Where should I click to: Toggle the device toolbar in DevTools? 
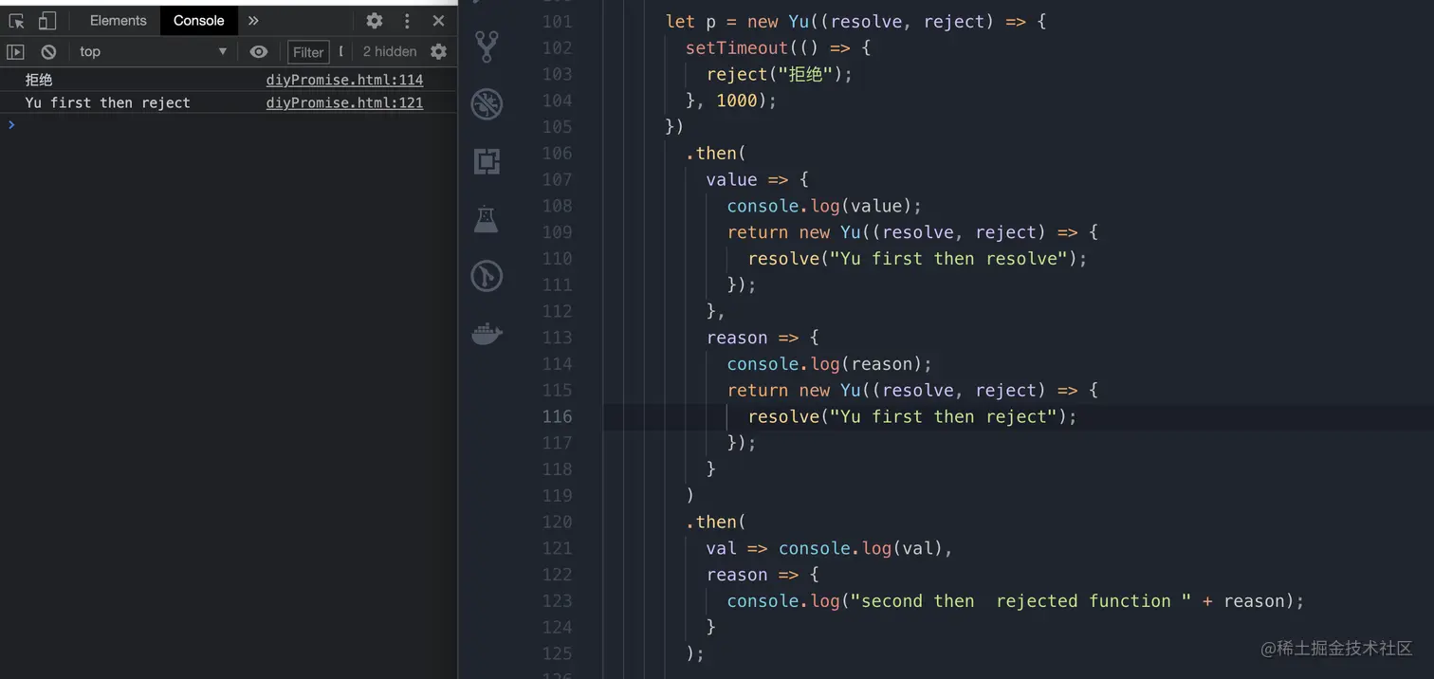pos(46,20)
